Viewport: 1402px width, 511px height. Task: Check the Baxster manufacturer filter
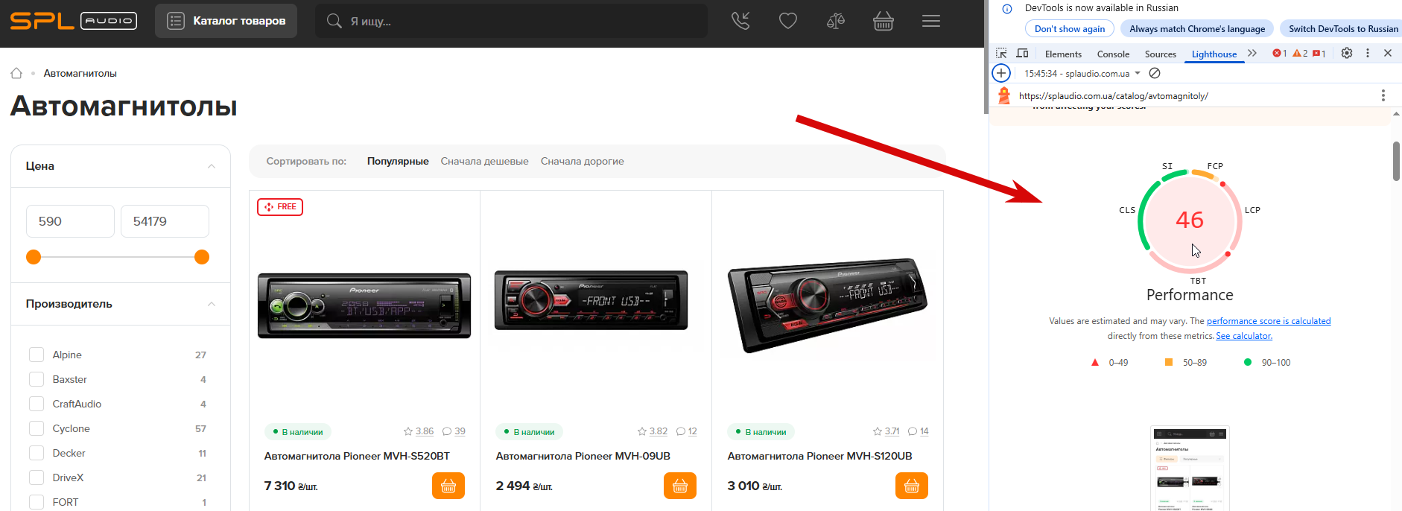tap(37, 379)
